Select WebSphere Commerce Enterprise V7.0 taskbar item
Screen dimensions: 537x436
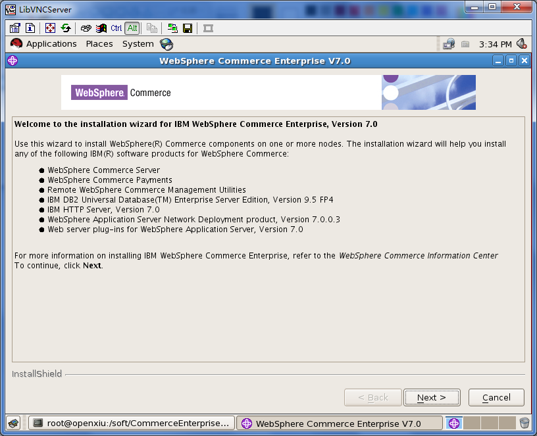340,424
